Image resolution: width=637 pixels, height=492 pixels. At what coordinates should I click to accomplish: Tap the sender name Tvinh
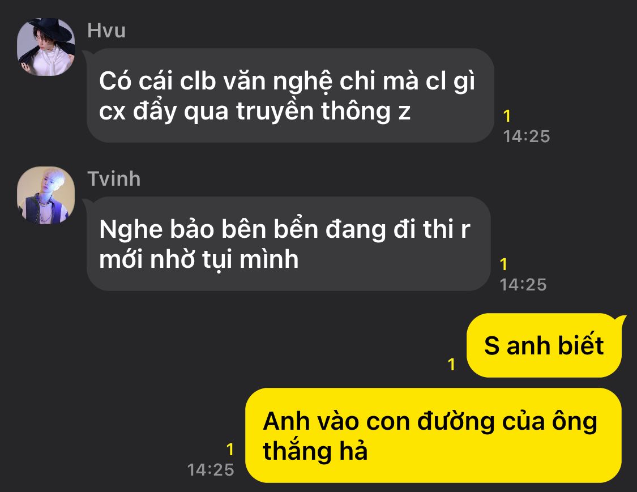(x=114, y=179)
